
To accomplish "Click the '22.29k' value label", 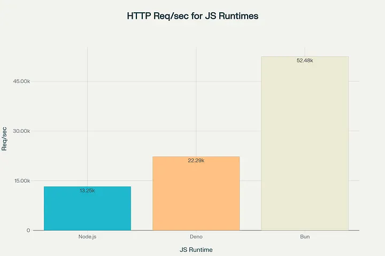I will [196, 161].
